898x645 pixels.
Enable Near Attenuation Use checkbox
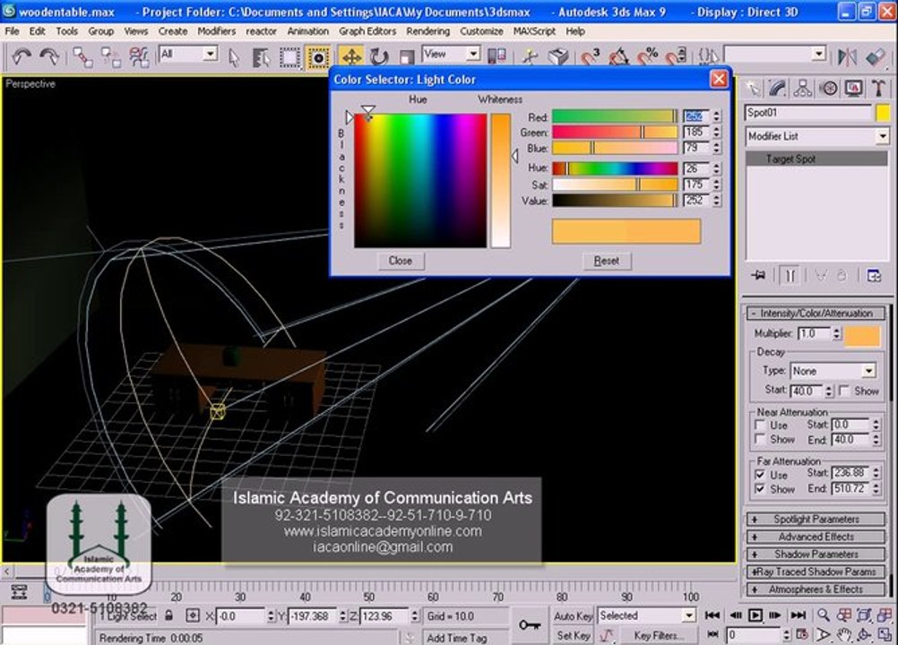point(760,426)
